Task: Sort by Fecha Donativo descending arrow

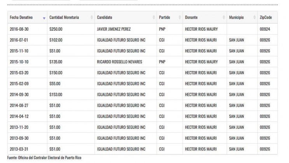Action: (44, 18)
